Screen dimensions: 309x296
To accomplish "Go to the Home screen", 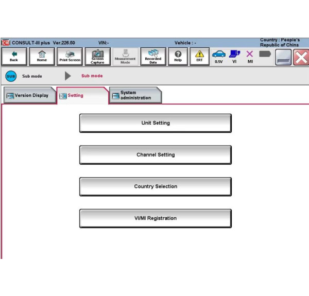I will [x=42, y=57].
